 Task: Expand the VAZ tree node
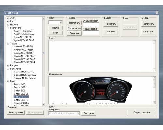click(x=8, y=19)
